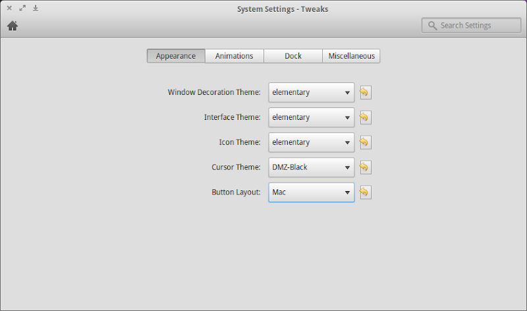
Task: Go back to the settings home icon
Action: click(13, 26)
